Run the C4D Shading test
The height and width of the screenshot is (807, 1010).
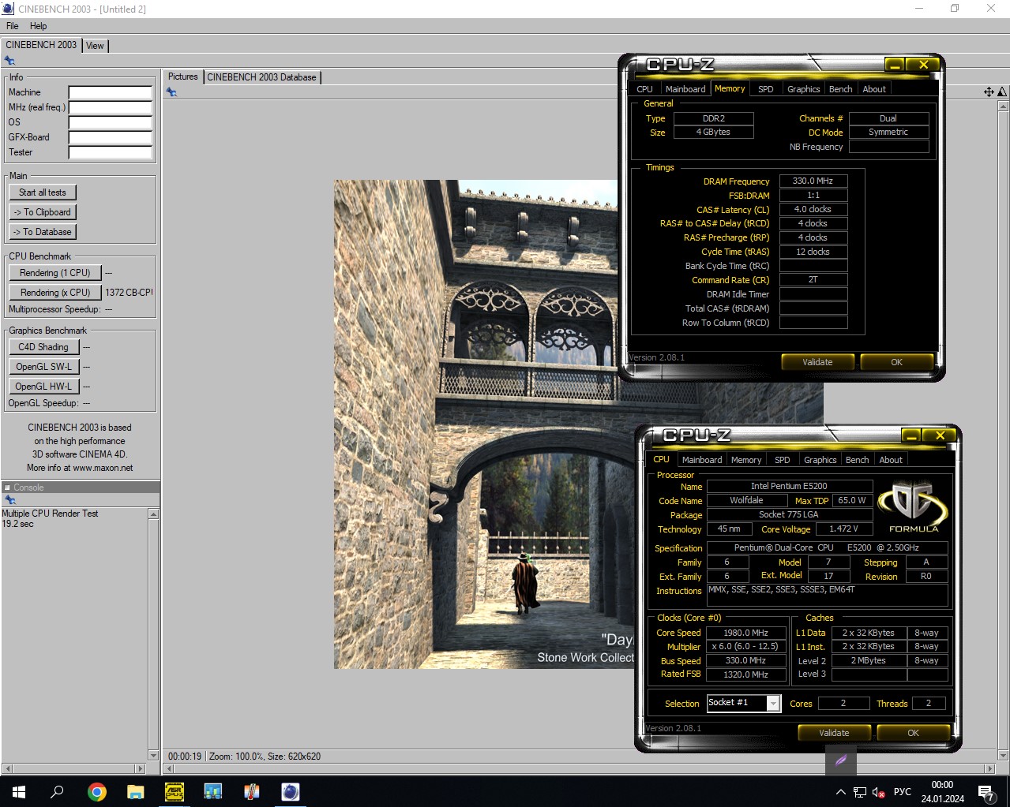pyautogui.click(x=43, y=347)
